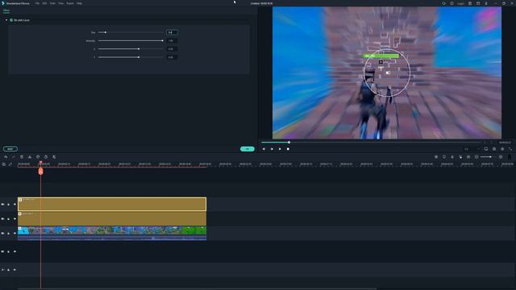Screen dimensions: 516x290
Task: Adjust the X position slider handle
Action: coord(139,48)
